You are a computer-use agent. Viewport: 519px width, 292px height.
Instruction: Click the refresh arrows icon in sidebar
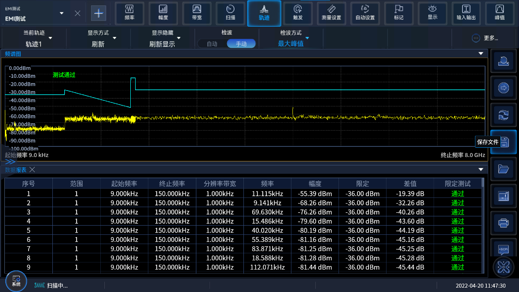pyautogui.click(x=504, y=115)
